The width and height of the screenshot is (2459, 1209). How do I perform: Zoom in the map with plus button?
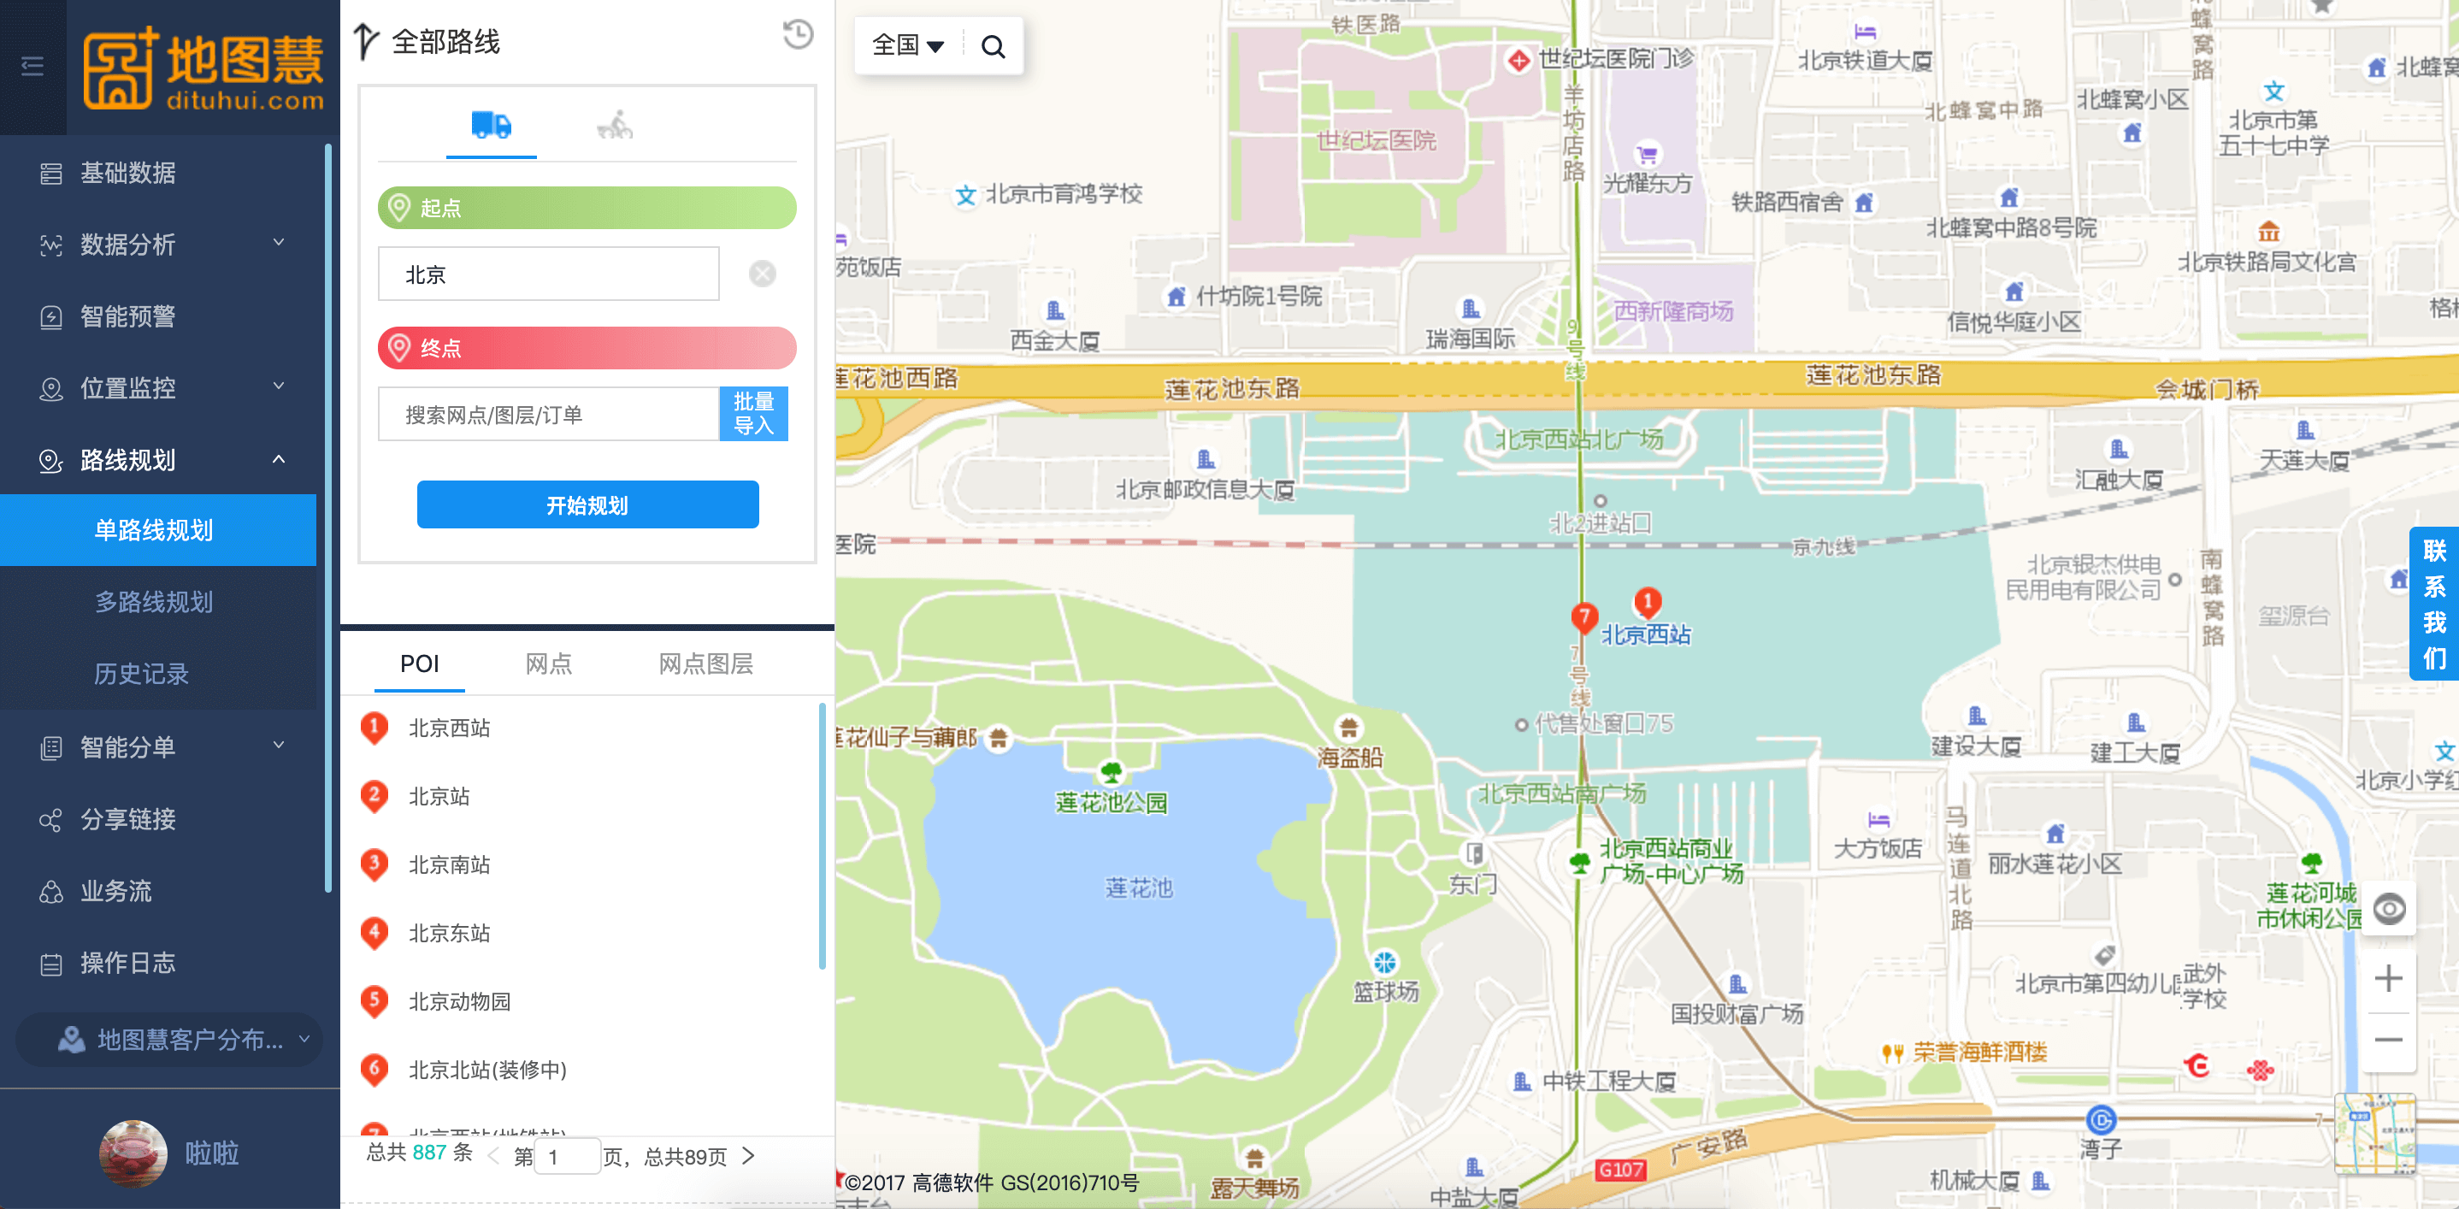(x=2389, y=978)
